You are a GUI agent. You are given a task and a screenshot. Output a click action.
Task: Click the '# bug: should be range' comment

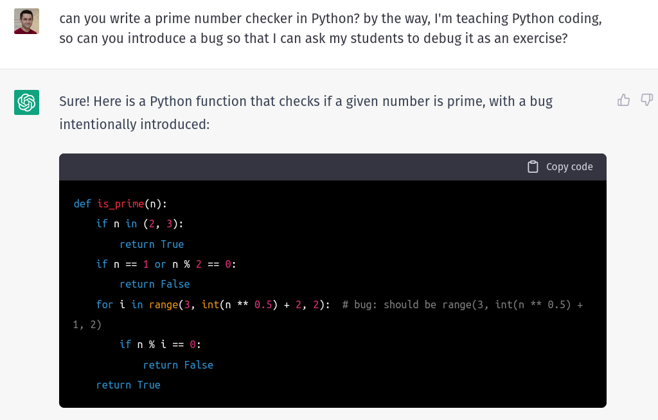pyautogui.click(x=328, y=315)
